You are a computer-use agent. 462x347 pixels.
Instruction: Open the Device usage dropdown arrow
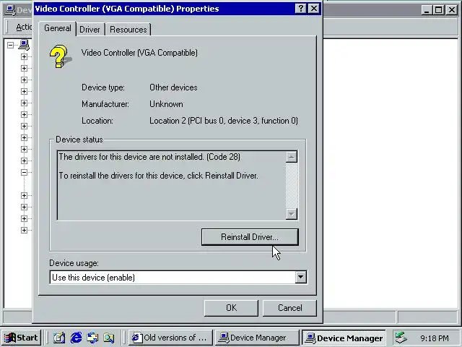pyautogui.click(x=300, y=277)
